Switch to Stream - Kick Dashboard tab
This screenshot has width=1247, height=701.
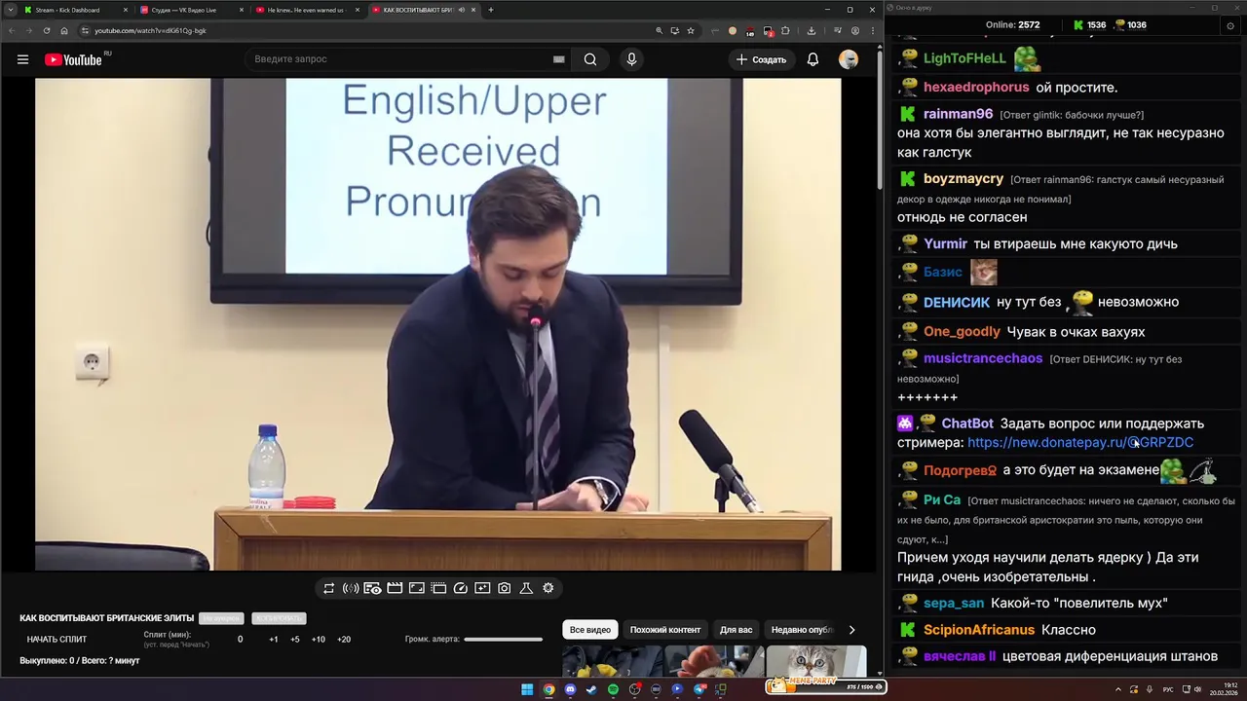coord(75,10)
